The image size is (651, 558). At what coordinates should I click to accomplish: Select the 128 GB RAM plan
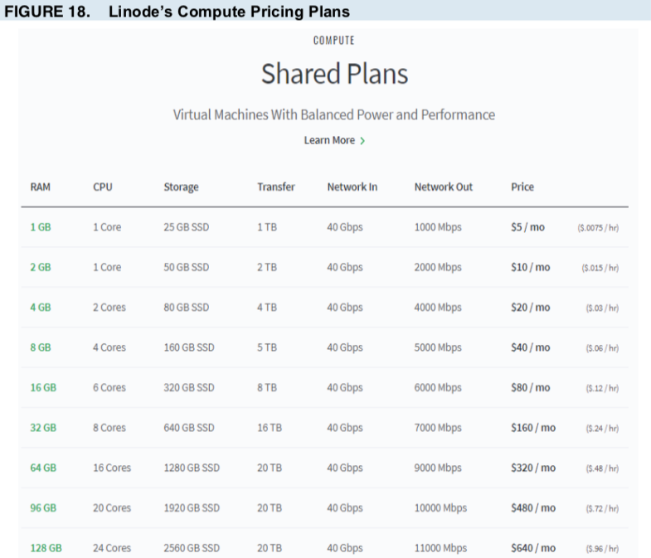point(46,548)
